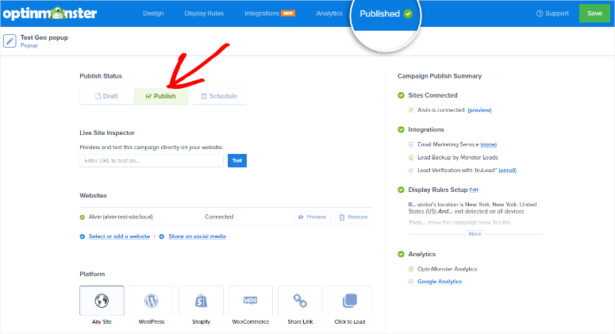Choose the Shopify platform icon
This screenshot has width=615, height=334.
coord(201,301)
